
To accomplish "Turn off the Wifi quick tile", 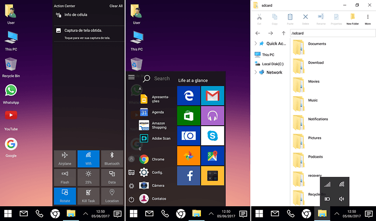I will (88, 158).
